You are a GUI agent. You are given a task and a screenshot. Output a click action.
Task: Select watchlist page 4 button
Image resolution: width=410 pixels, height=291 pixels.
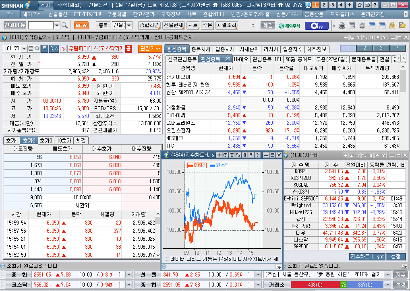click(x=398, y=48)
